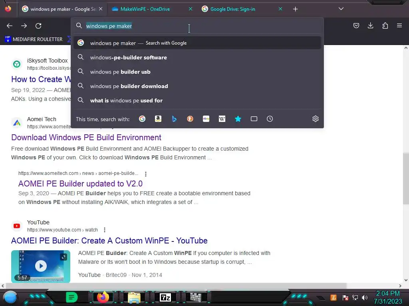Screen dimensions: 409x306
Task: Close the MakeWinPE OneDrive tab
Action: pos(191,9)
